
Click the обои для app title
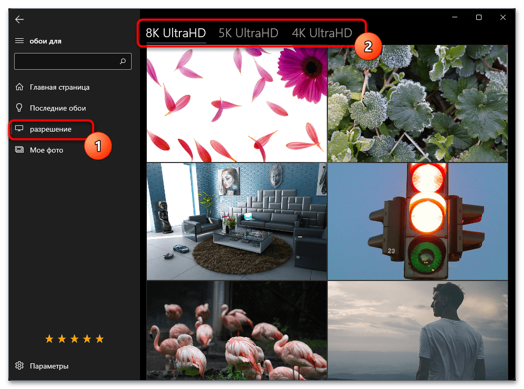click(x=46, y=41)
